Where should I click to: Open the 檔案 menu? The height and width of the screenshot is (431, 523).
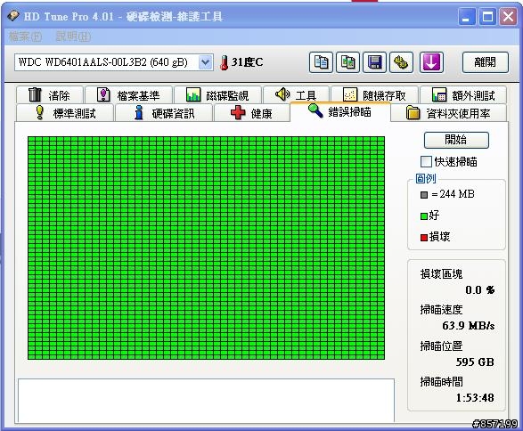[x=25, y=37]
